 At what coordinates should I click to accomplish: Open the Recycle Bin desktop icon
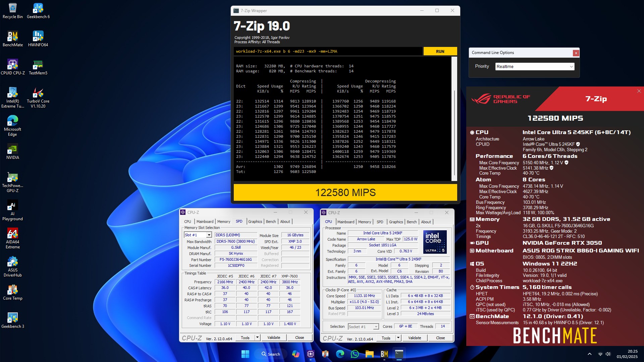(x=13, y=11)
